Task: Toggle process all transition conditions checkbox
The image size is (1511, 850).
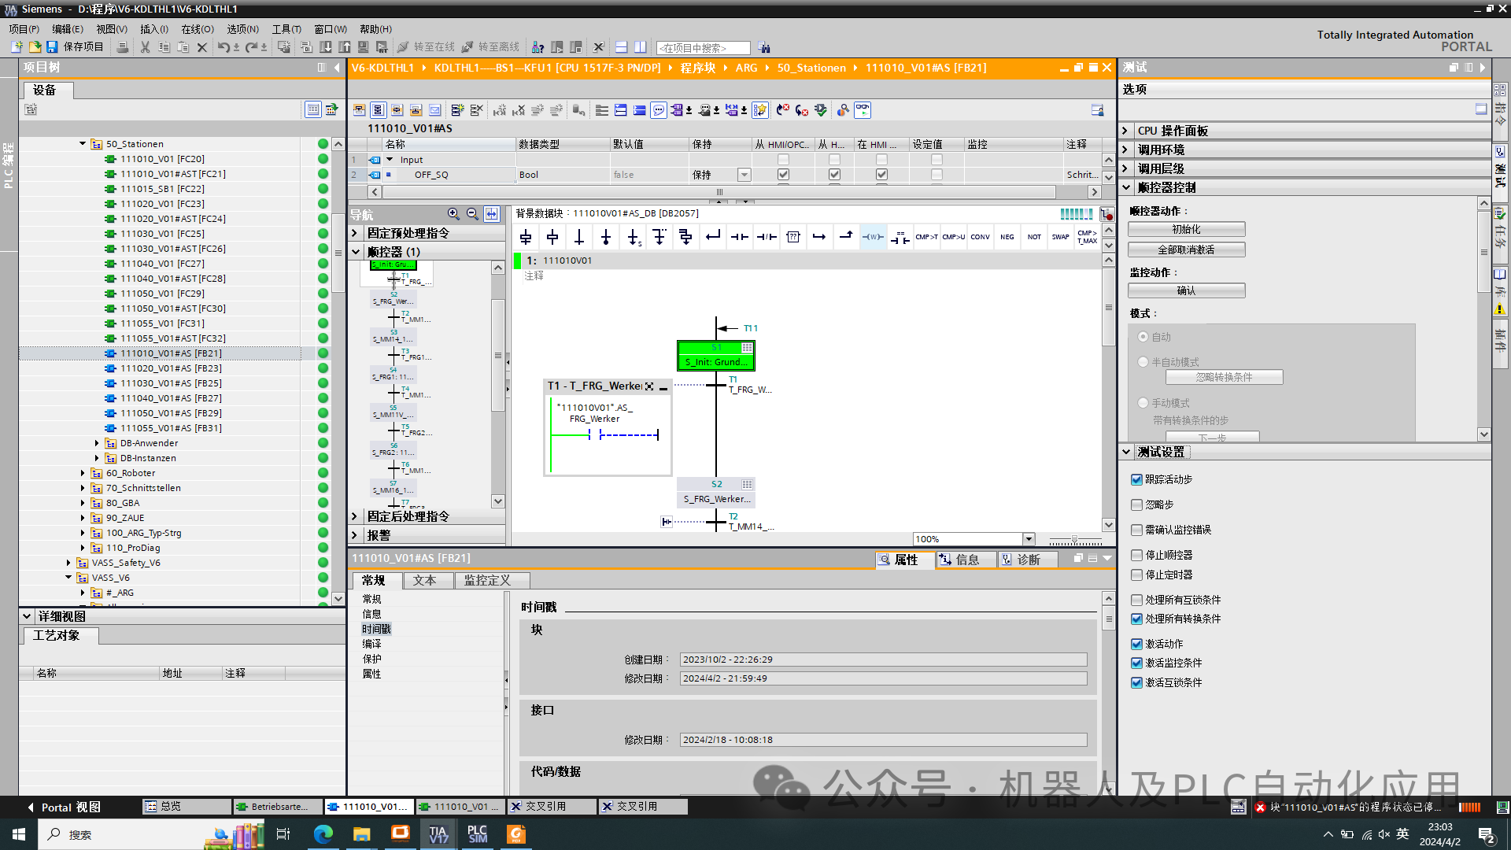Action: pos(1136,619)
